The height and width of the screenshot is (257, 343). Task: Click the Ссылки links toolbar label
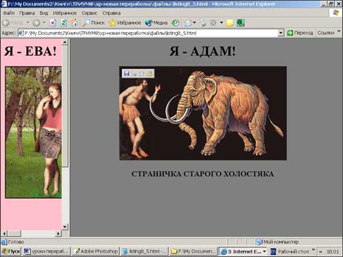pyautogui.click(x=326, y=33)
